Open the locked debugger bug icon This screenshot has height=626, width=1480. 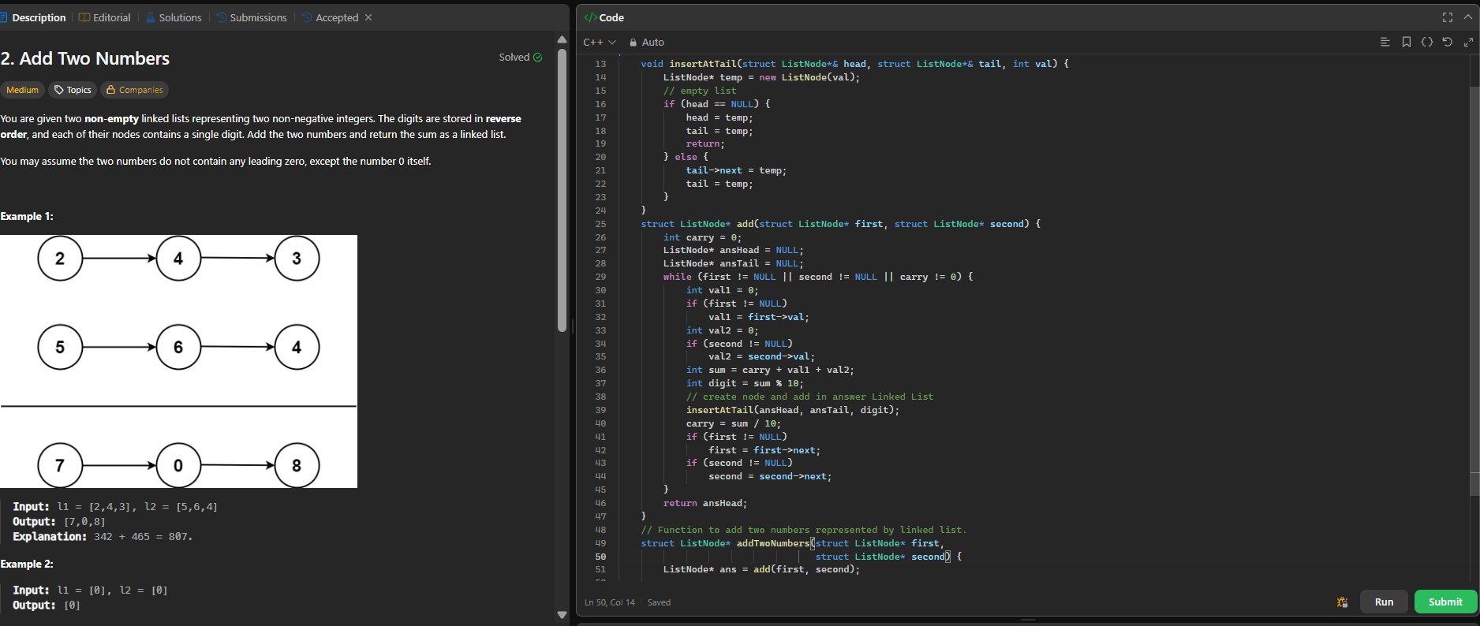1342,602
